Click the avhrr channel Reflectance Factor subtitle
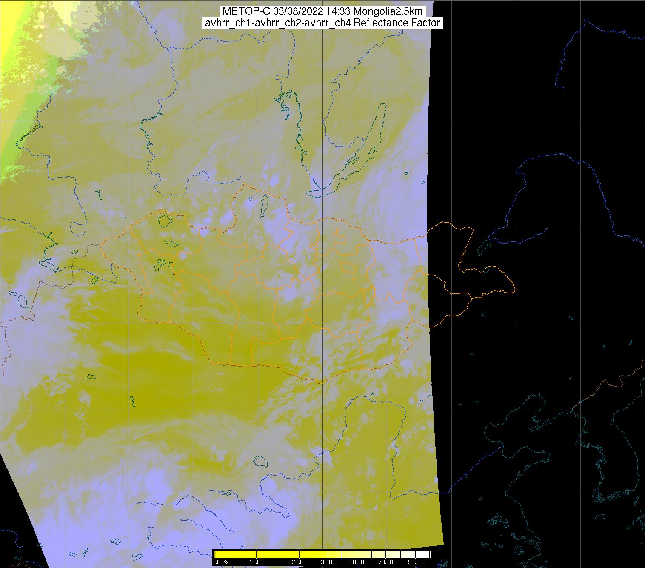The width and height of the screenshot is (645, 568). 322,23
